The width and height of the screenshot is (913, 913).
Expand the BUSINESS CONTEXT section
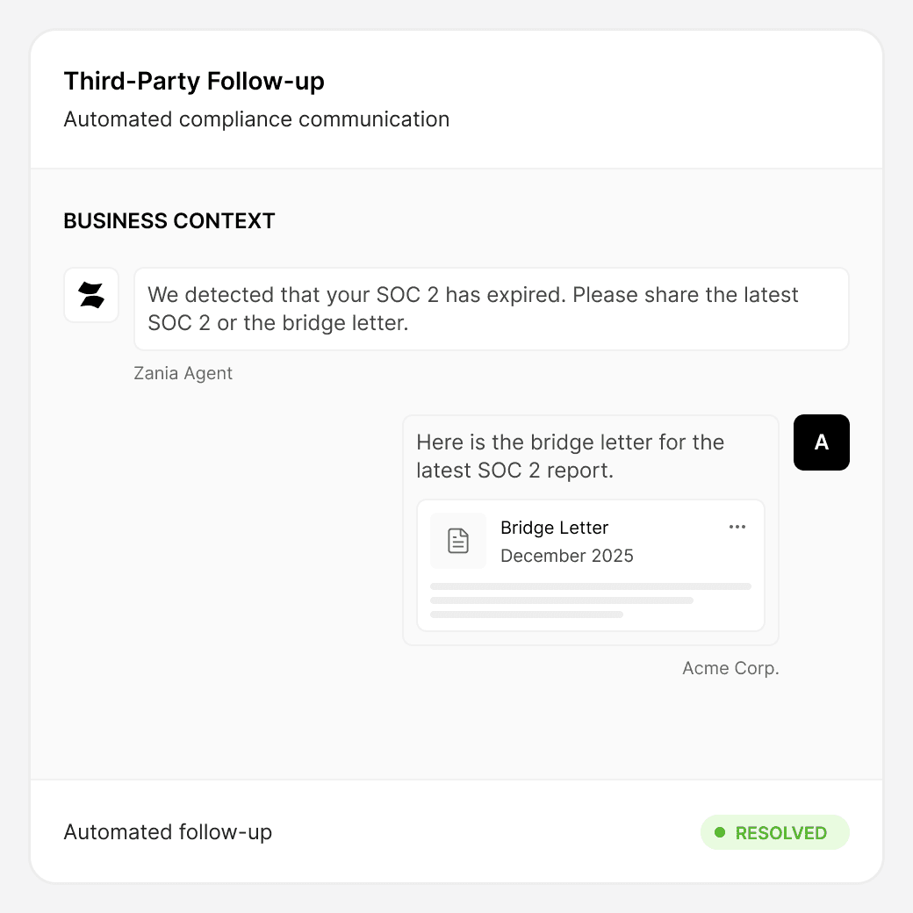click(169, 220)
